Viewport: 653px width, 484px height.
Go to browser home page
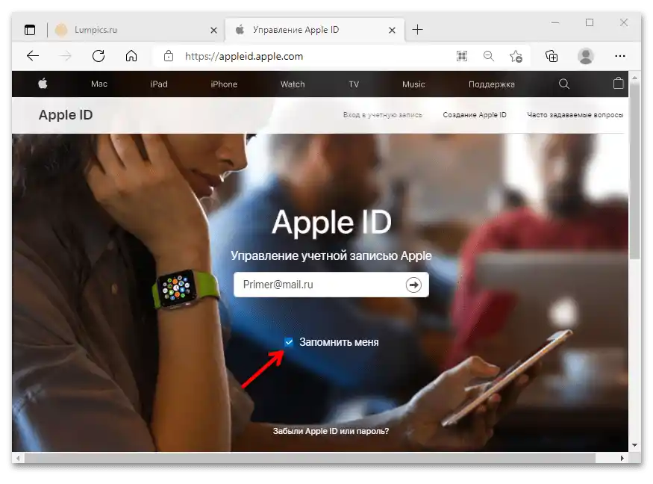coord(131,56)
